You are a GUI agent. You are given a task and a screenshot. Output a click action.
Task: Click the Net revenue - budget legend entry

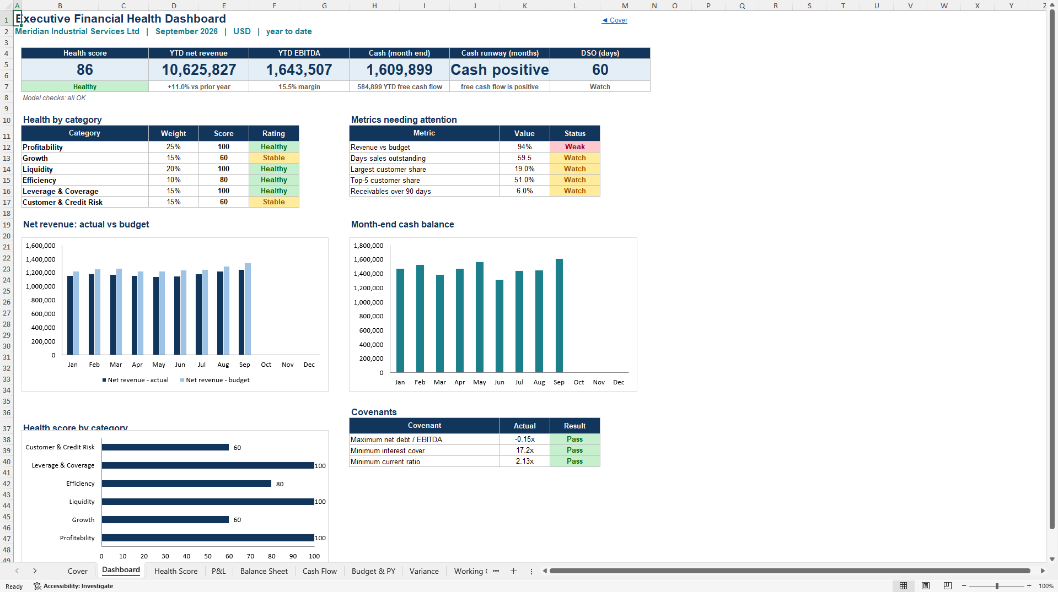tap(214, 380)
